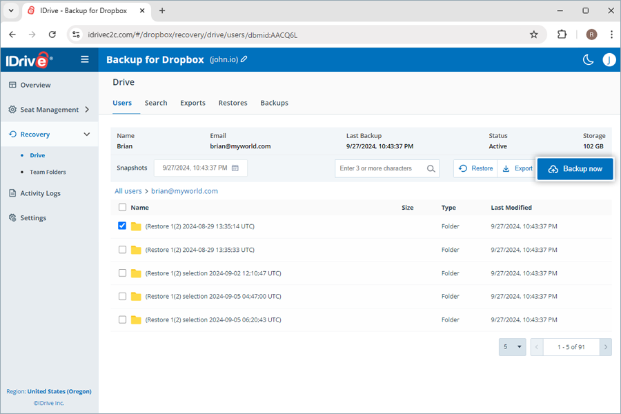Uncheck the first Restore 1(2) folder

[122, 226]
